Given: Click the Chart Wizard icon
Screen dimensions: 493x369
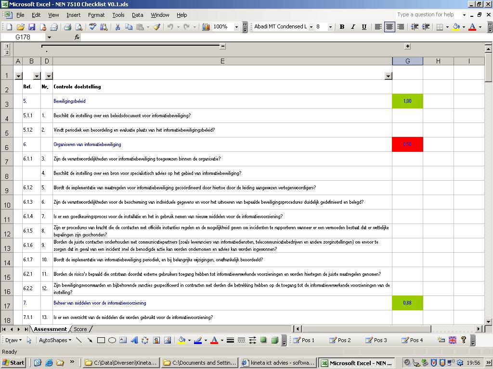Looking at the screenshot, I should coord(206,27).
